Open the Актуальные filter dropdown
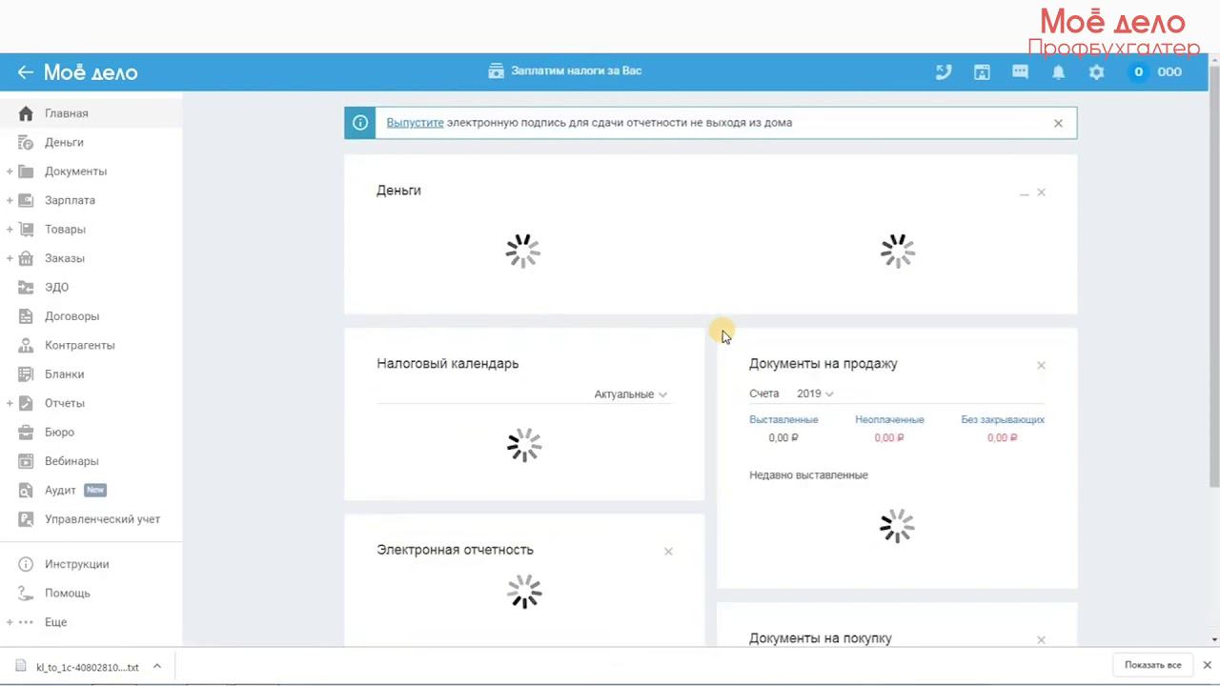1220x686 pixels. [x=630, y=394]
